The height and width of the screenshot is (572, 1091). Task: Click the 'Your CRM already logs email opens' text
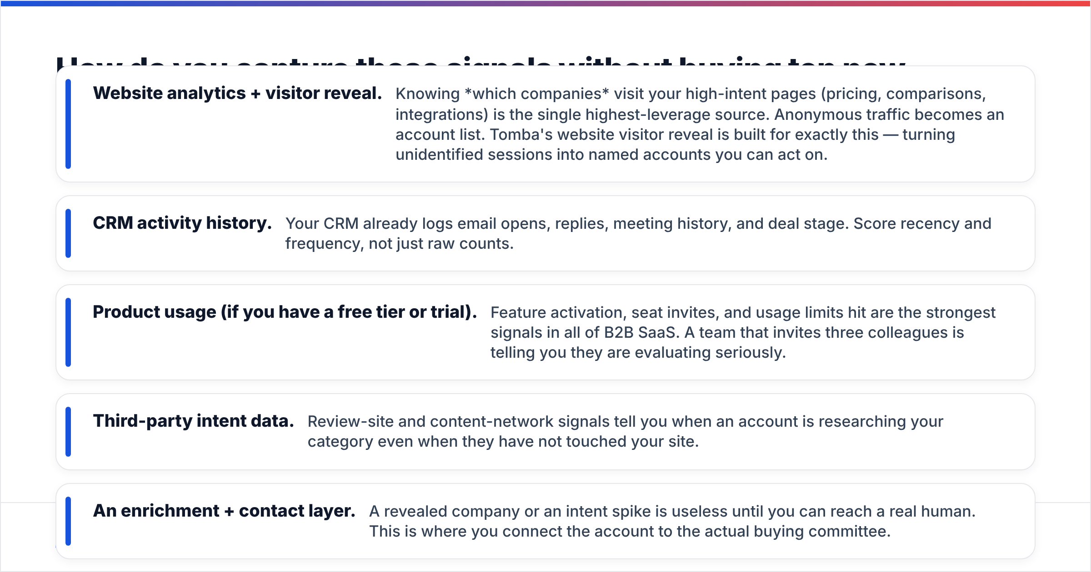(x=638, y=233)
